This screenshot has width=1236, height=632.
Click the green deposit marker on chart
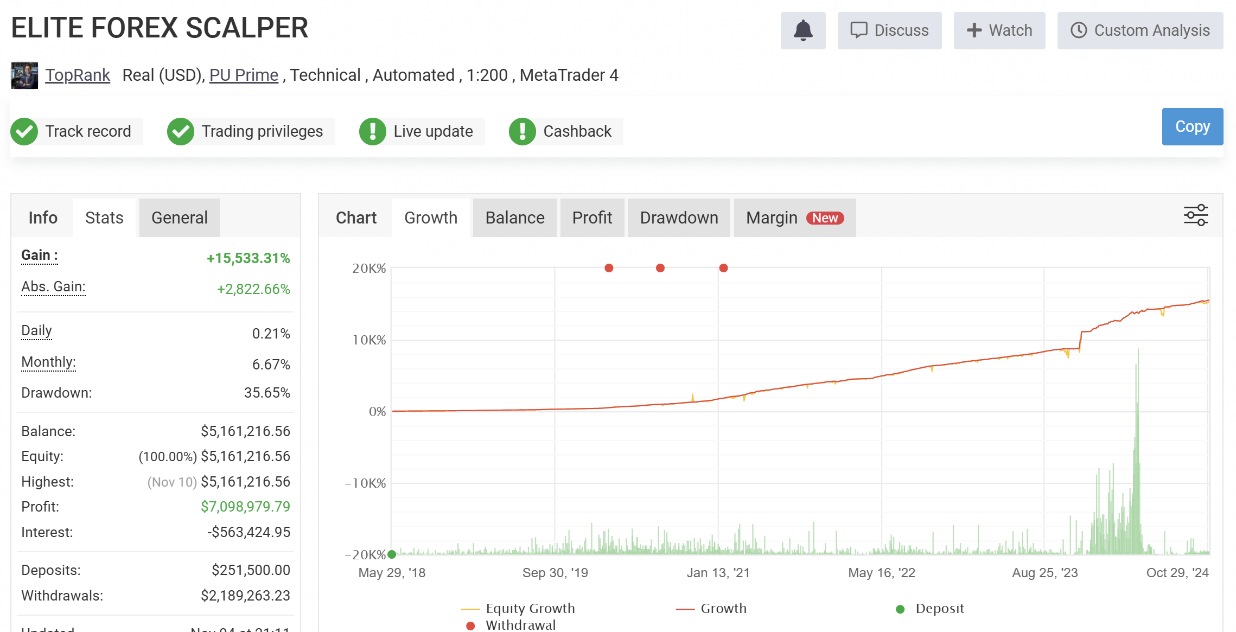point(392,554)
